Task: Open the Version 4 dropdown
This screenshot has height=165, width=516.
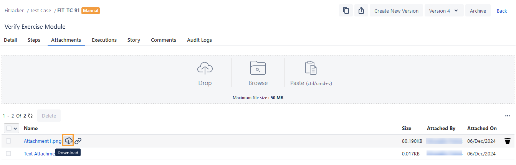Action: click(444, 11)
